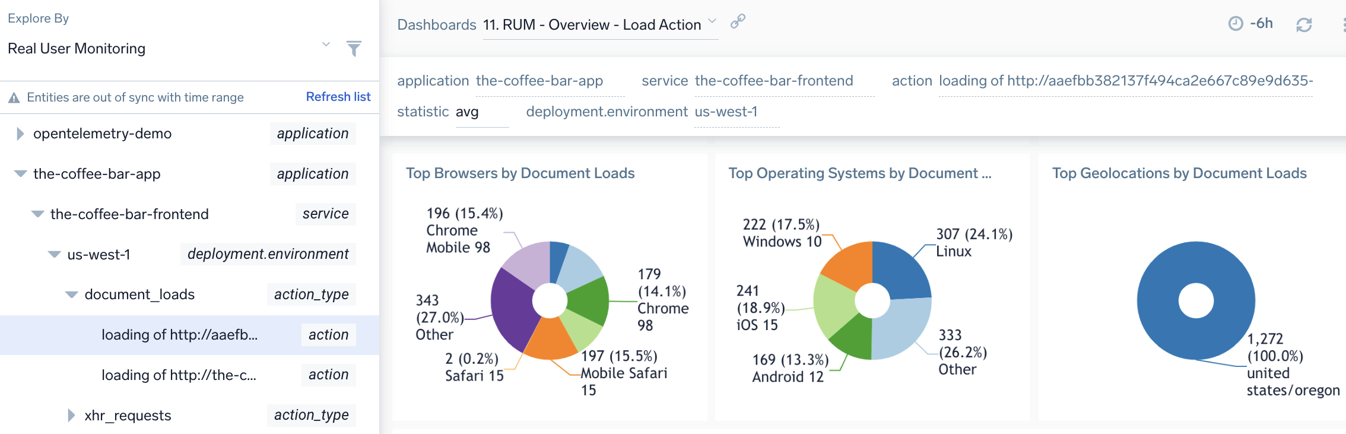Collapse the the-coffee-bar-frontend service node

[x=37, y=214]
